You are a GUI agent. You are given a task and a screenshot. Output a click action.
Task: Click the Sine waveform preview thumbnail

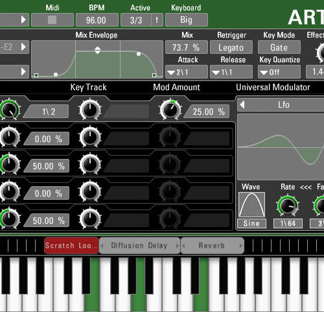click(251, 204)
